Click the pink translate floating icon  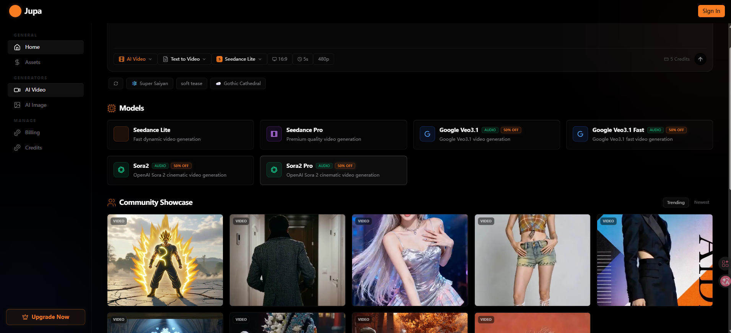coord(725,282)
